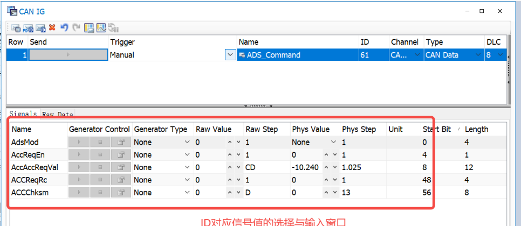Select the ACCChksm signal name

[x=30, y=193]
